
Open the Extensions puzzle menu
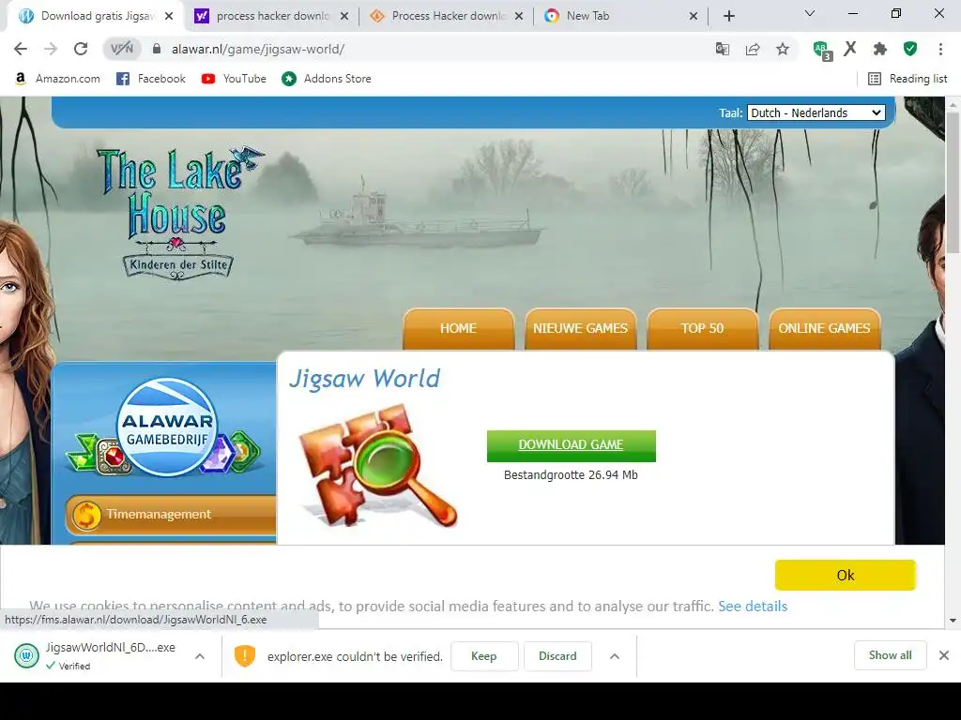tap(880, 49)
